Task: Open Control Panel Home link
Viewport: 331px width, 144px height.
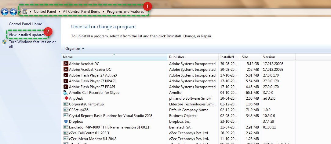Action: 25,24
